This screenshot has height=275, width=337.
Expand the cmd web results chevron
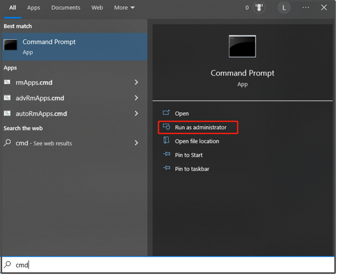[x=136, y=143]
